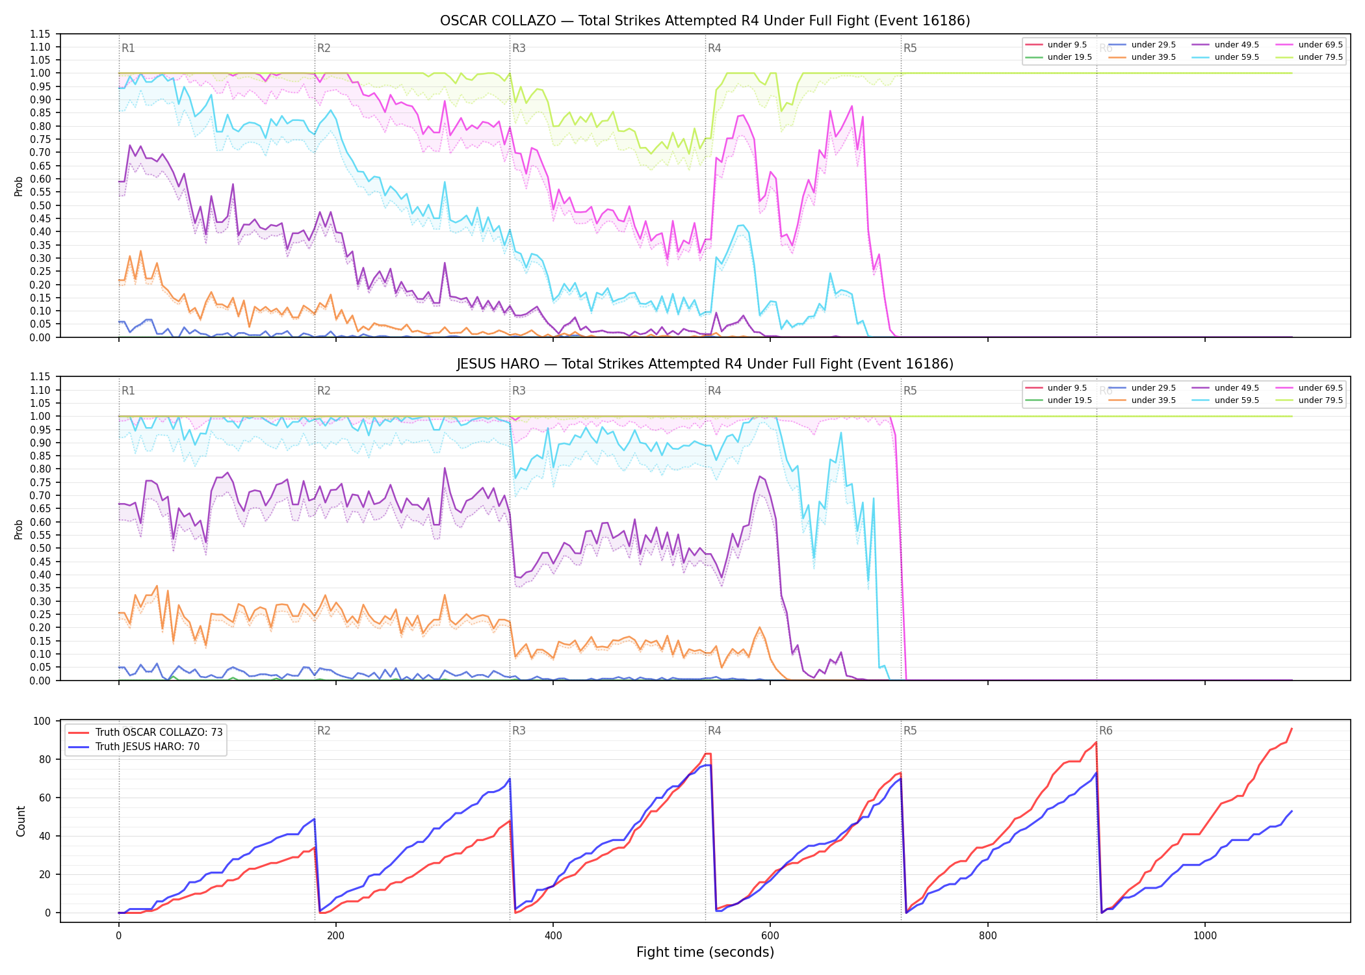Click the 200 tick on the time axis
Image resolution: width=1365 pixels, height=975 pixels.
click(x=335, y=936)
